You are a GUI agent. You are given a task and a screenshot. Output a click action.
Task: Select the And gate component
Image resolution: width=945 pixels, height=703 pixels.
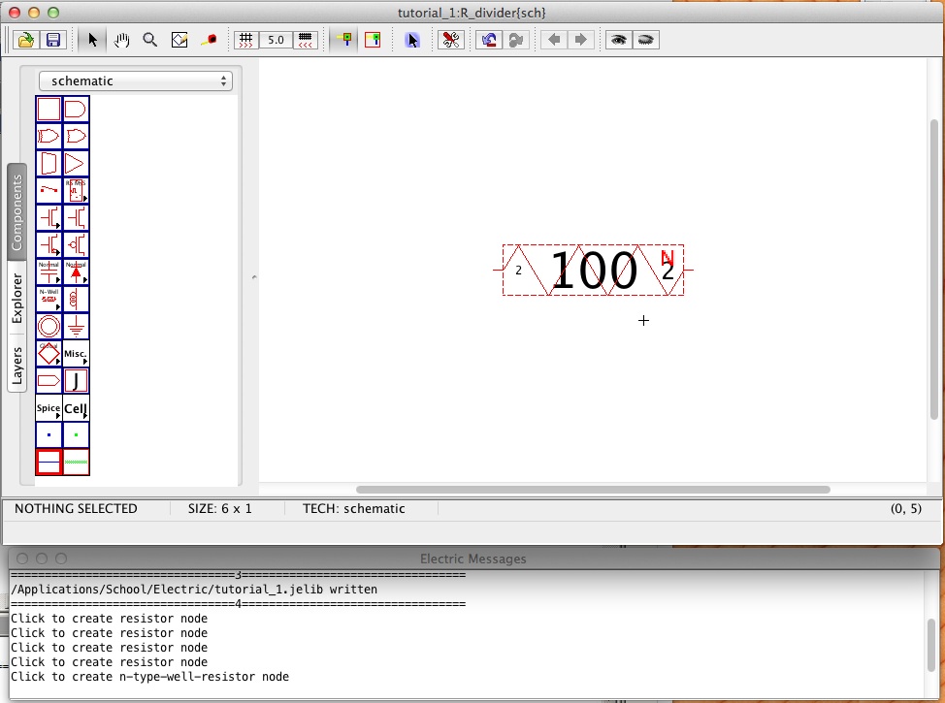pos(76,109)
